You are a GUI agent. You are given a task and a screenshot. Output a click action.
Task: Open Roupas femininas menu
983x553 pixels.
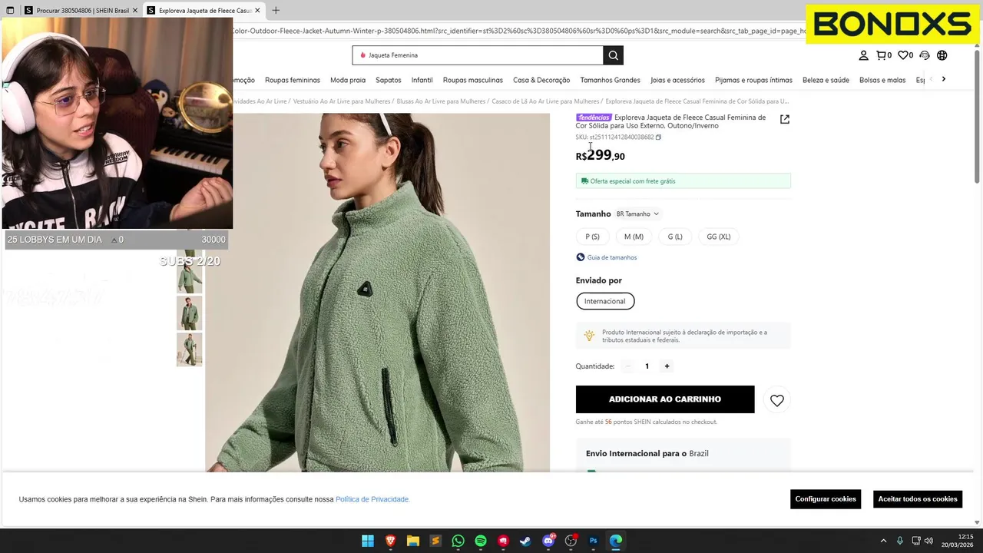click(293, 80)
